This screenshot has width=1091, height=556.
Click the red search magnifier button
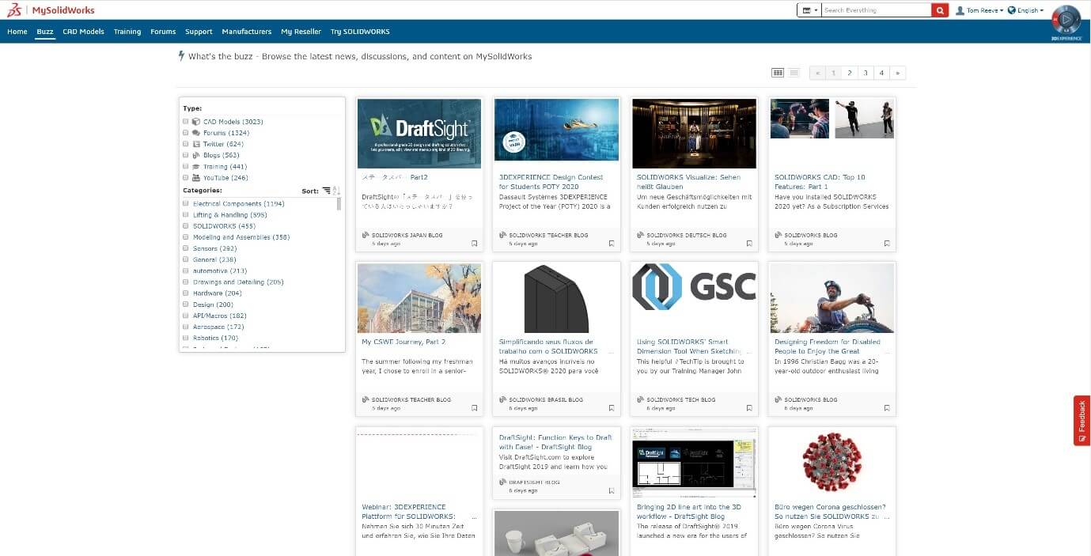(x=940, y=10)
